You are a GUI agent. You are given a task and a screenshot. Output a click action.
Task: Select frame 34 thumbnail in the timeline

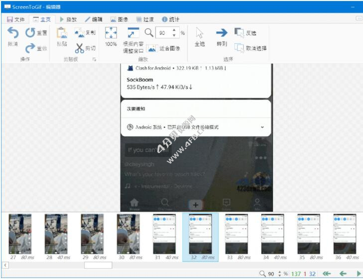click(272, 234)
